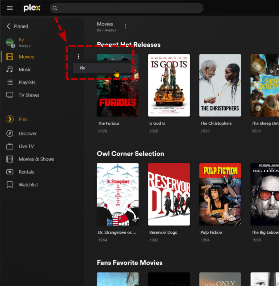The height and width of the screenshot is (286, 279).
Task: Click the Movies library title header
Action: (105, 24)
